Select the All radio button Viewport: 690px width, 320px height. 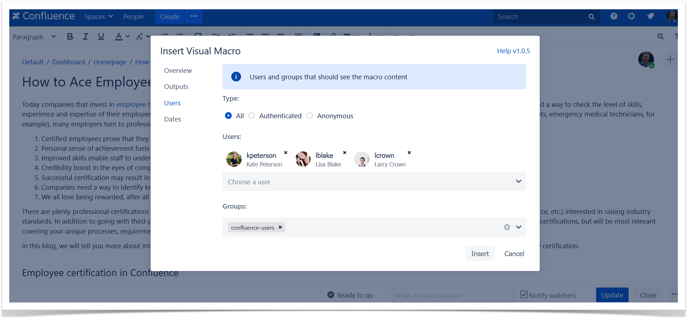(228, 116)
